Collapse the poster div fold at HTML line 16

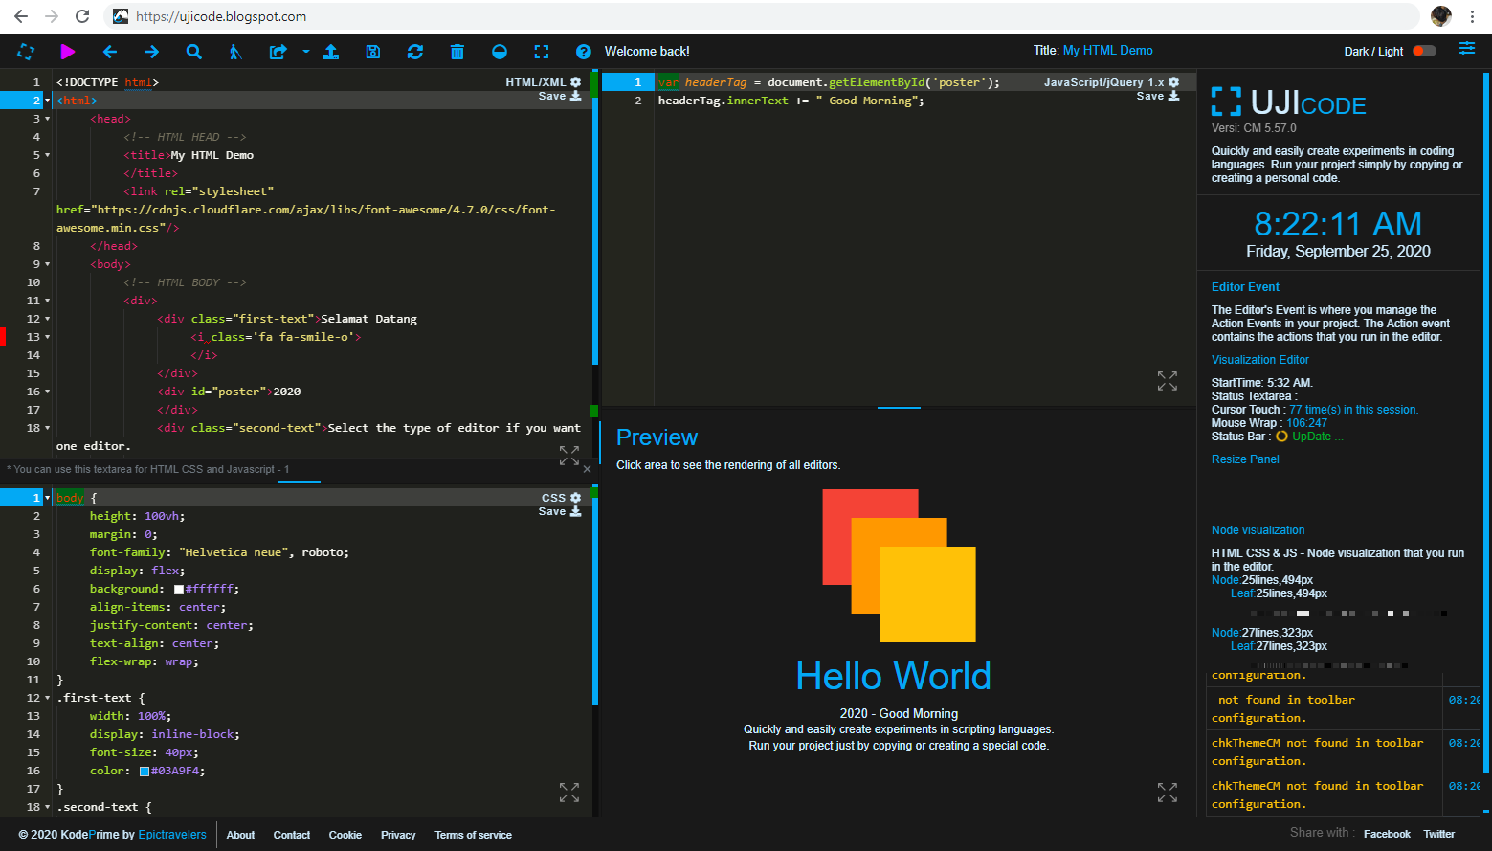pyautogui.click(x=48, y=392)
